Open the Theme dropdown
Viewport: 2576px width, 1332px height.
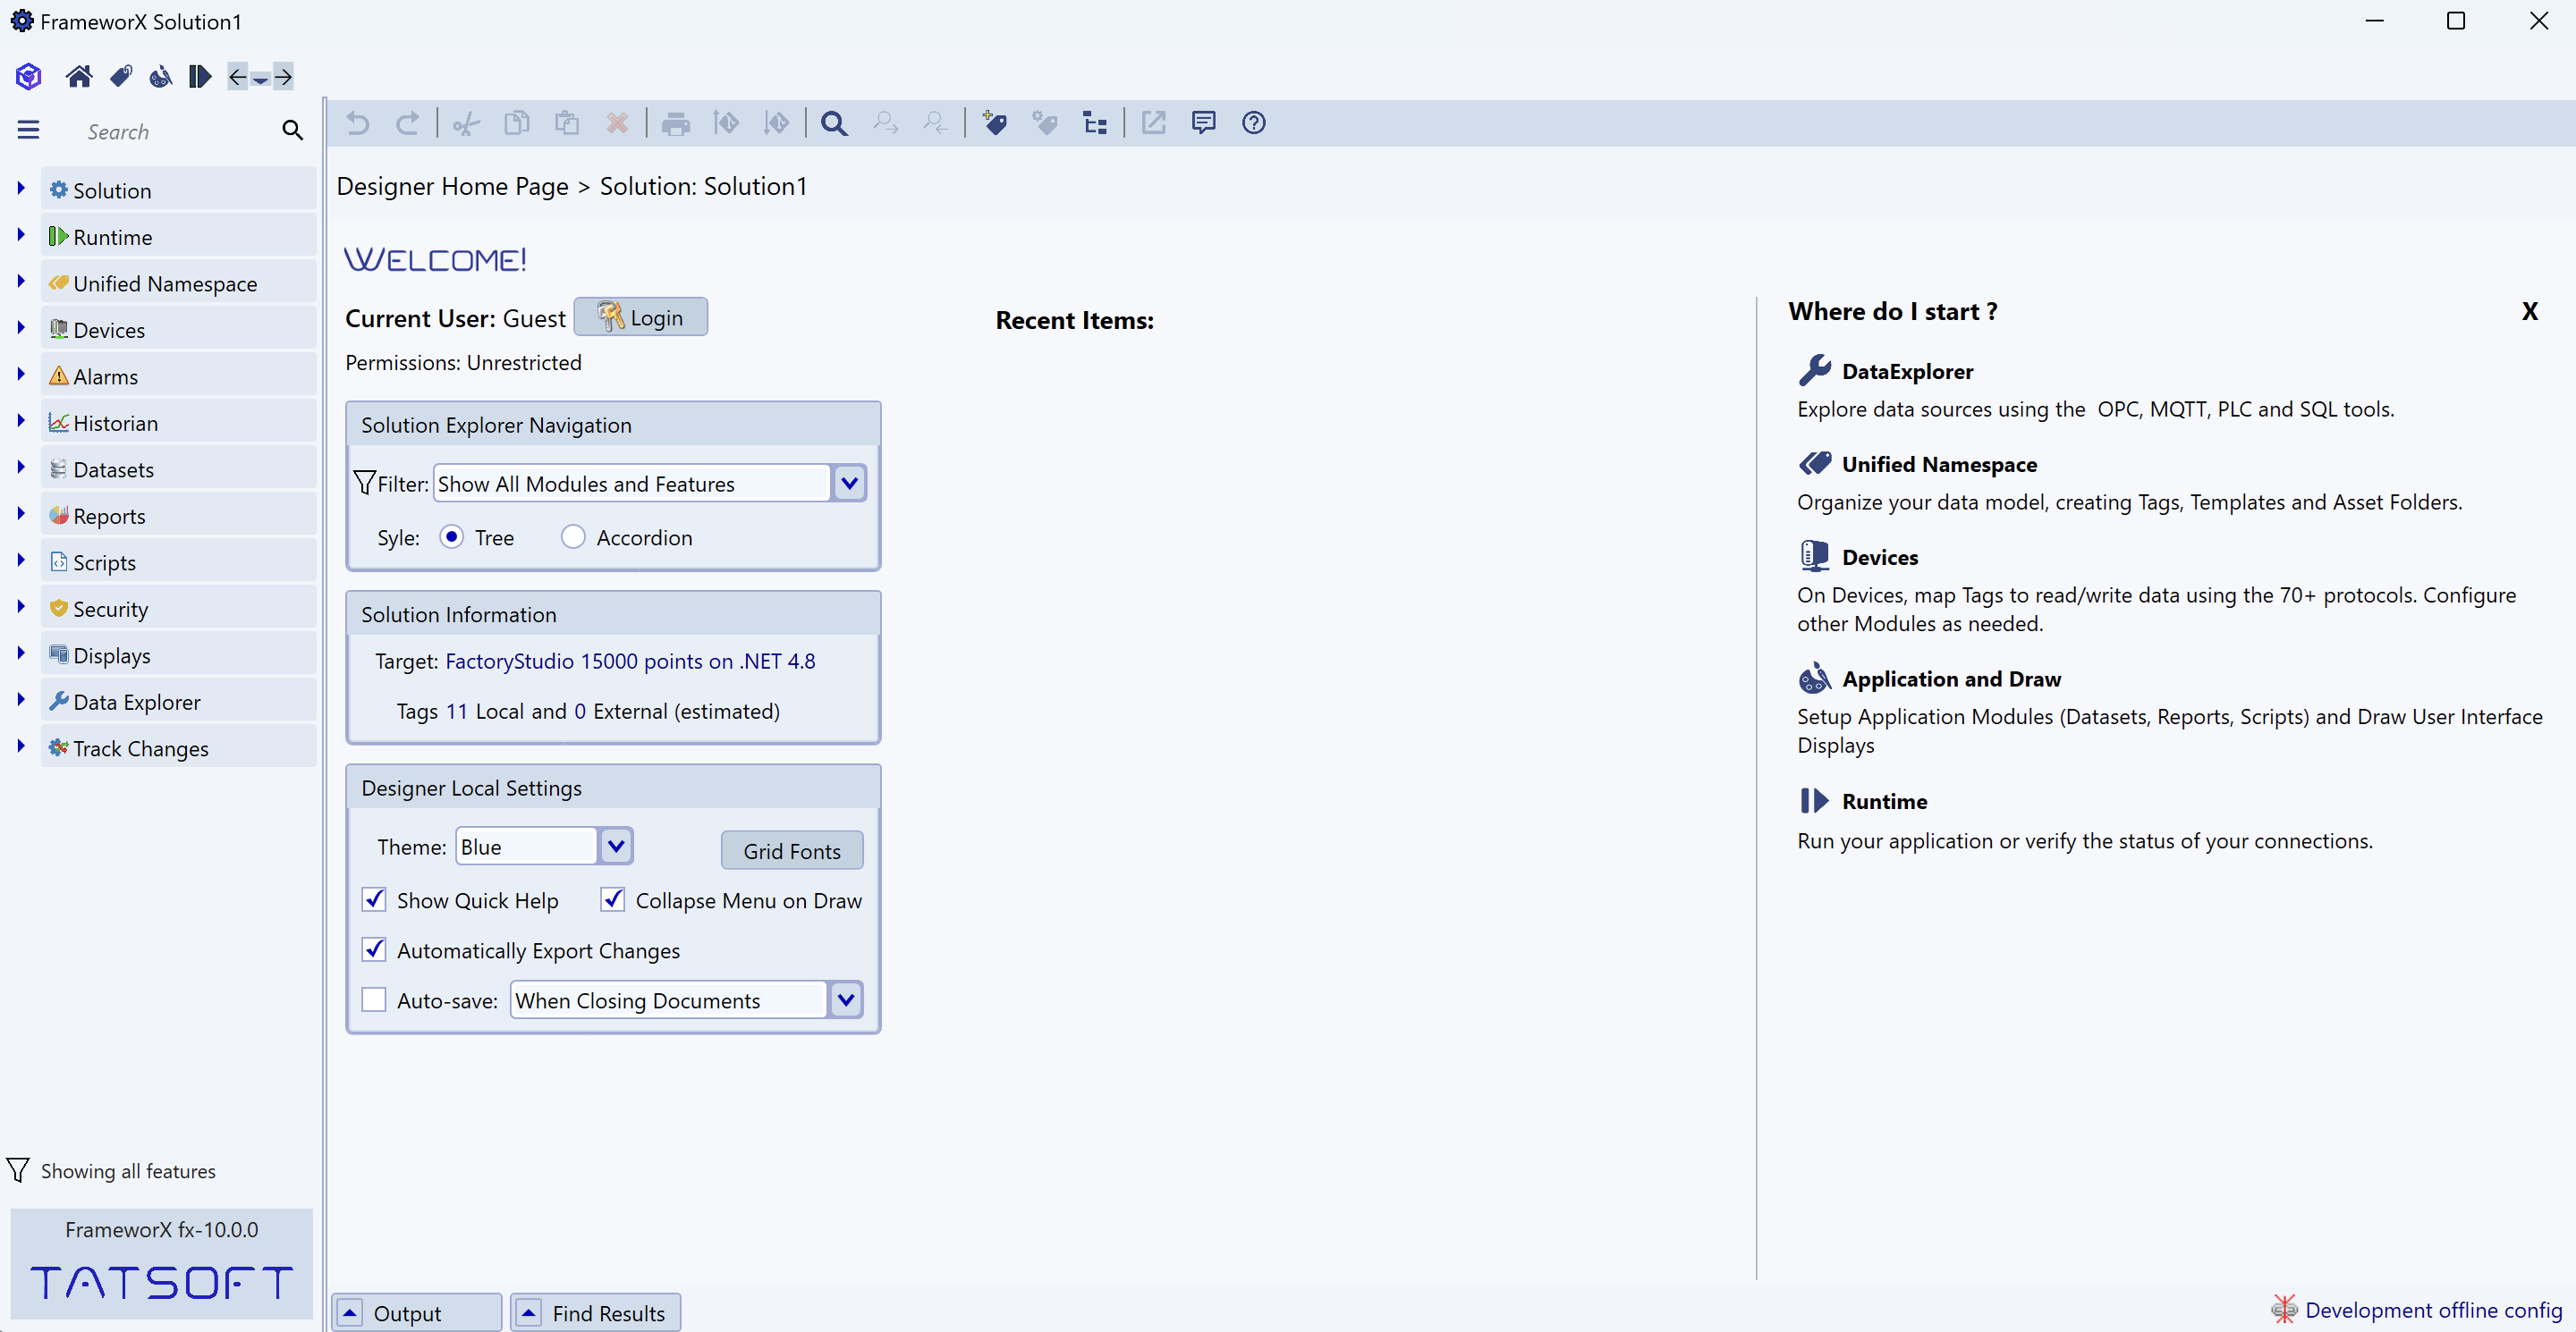point(615,847)
